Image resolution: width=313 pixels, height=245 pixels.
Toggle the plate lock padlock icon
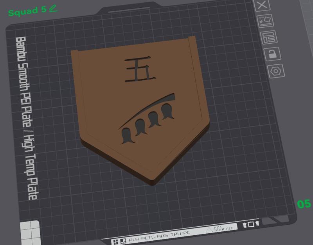[272, 54]
